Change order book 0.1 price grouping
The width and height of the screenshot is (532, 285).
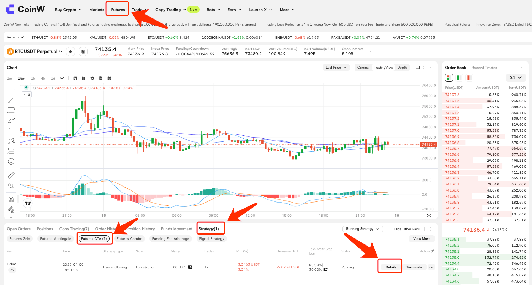tap(516, 77)
